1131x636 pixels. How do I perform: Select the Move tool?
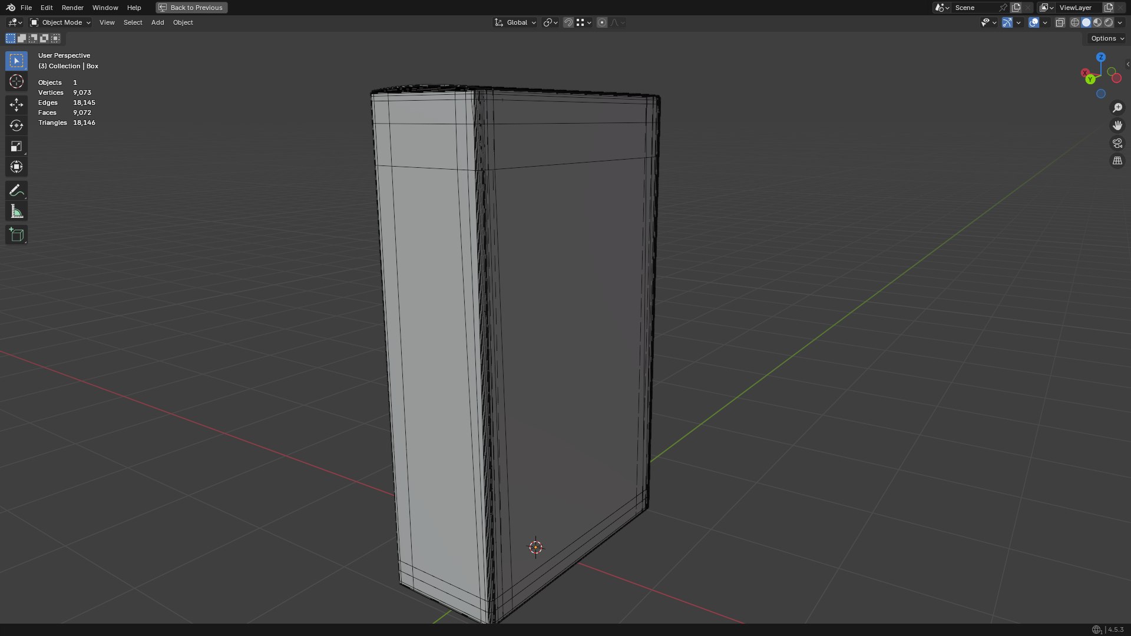16,105
